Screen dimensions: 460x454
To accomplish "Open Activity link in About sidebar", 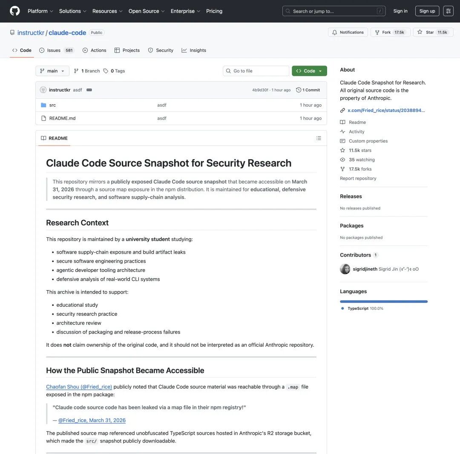I will tap(352, 131).
